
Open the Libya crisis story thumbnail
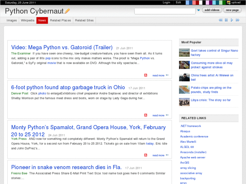pos(184,102)
